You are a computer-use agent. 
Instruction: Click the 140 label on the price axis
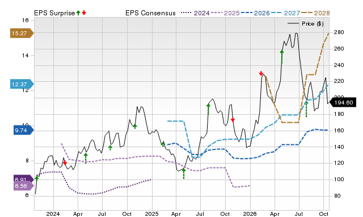339,147
